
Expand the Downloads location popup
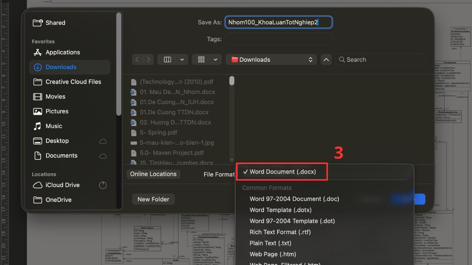tap(271, 60)
